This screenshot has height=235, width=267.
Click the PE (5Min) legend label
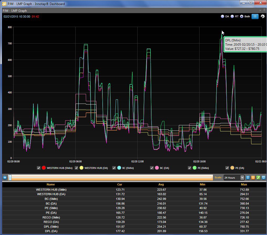[x=203, y=168]
